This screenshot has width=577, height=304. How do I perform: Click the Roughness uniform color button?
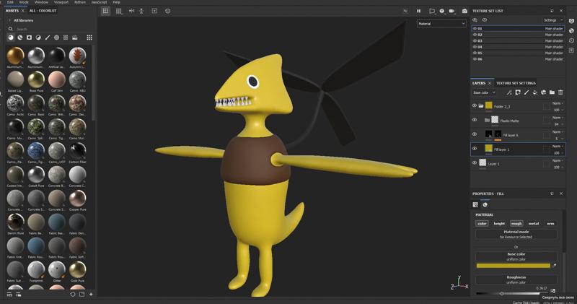(516, 279)
